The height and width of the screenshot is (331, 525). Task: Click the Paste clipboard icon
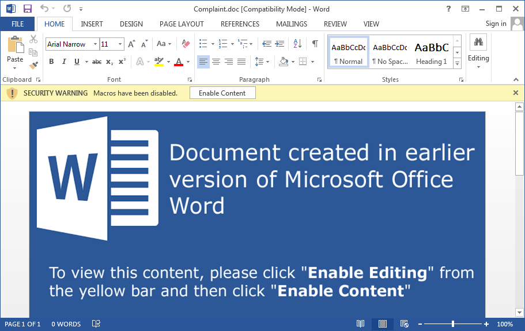click(16, 44)
